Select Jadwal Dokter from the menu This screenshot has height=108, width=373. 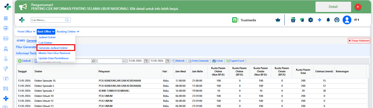point(47,37)
